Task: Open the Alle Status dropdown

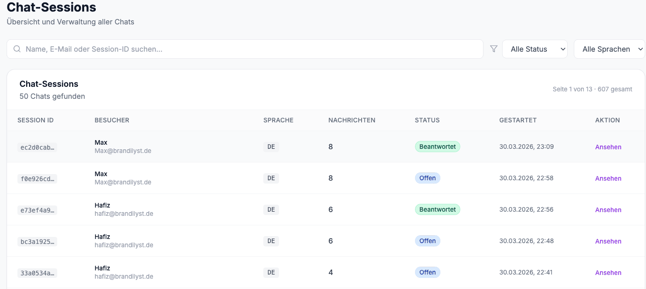Action: 535,48
